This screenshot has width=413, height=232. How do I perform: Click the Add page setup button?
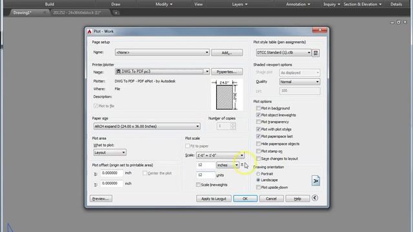[227, 53]
